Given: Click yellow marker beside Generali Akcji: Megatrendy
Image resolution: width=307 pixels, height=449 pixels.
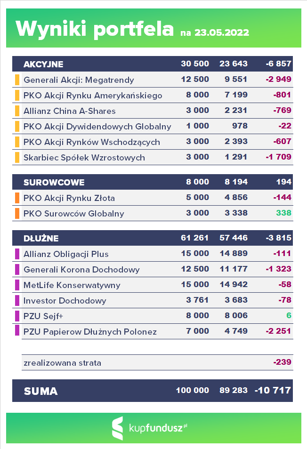Looking at the screenshot, I should 17,80.
